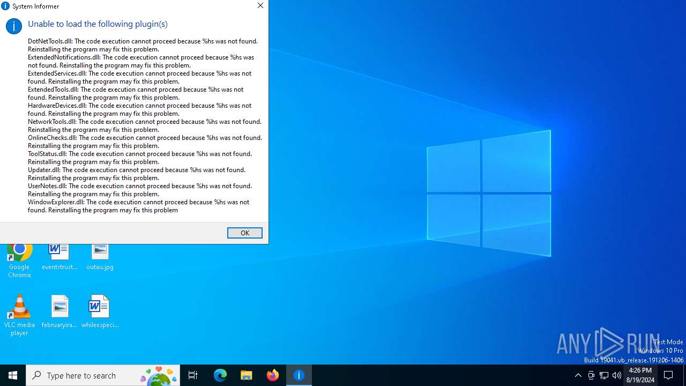686x386 pixels.
Task: Click the taskbar search box
Action: (103, 375)
